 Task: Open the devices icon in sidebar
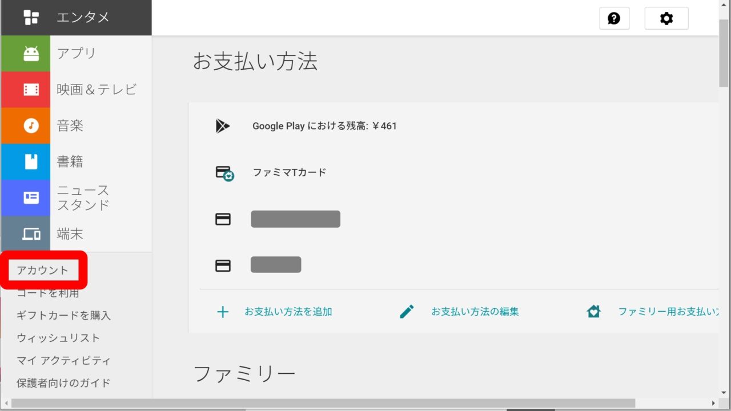(x=31, y=234)
